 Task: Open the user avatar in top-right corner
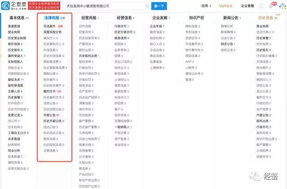coord(283,6)
